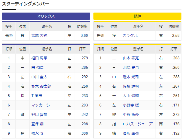Click batting average .285 for 宗
Image resolution: width=182 pixels, height=139 pixels.
84,67
